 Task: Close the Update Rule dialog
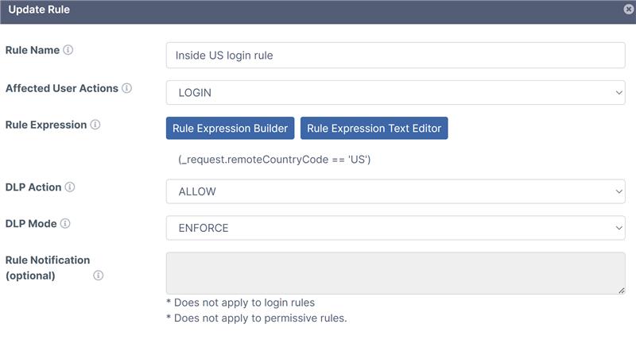coord(629,10)
